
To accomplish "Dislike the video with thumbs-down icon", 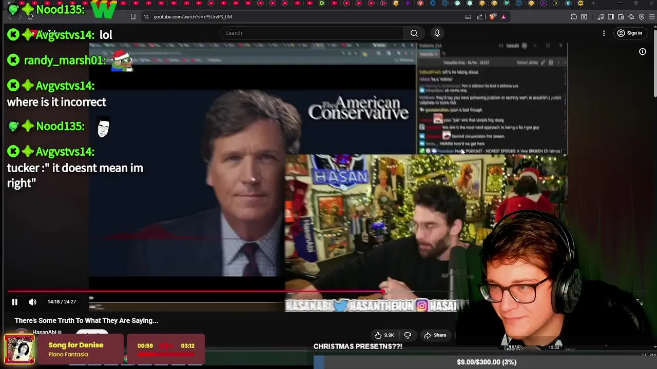I will (408, 335).
